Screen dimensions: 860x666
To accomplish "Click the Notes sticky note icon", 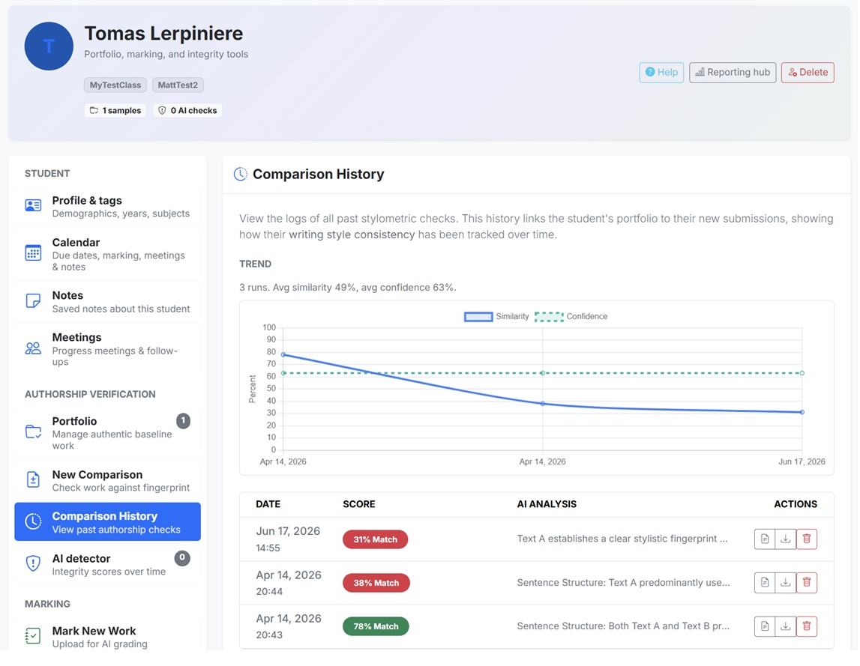I will [33, 301].
